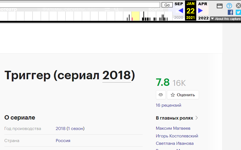Share capture on Twitter icon

[x=238, y=12]
